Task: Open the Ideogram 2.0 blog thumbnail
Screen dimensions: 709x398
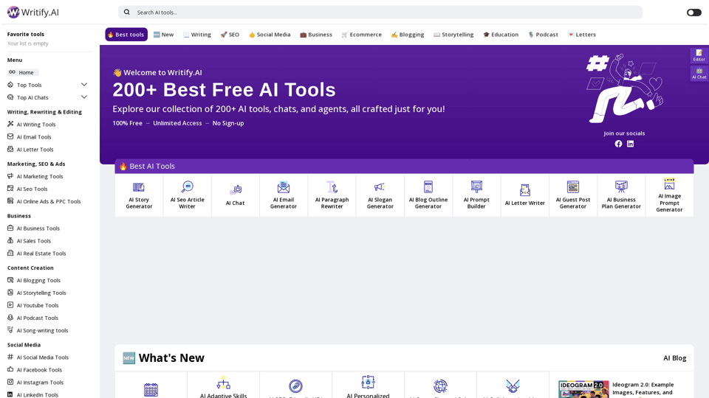Action: (583, 389)
